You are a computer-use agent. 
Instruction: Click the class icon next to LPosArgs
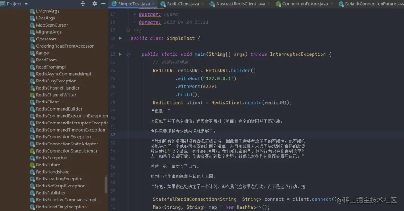(x=32, y=18)
